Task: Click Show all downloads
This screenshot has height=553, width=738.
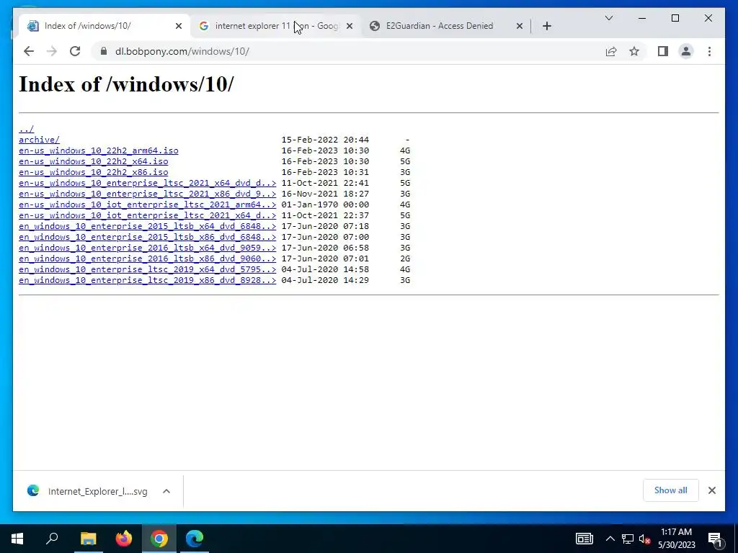Action: click(670, 490)
